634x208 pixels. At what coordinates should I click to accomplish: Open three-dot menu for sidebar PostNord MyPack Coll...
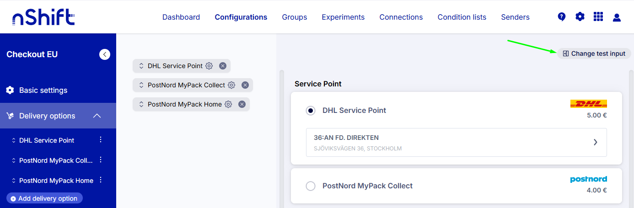point(101,160)
